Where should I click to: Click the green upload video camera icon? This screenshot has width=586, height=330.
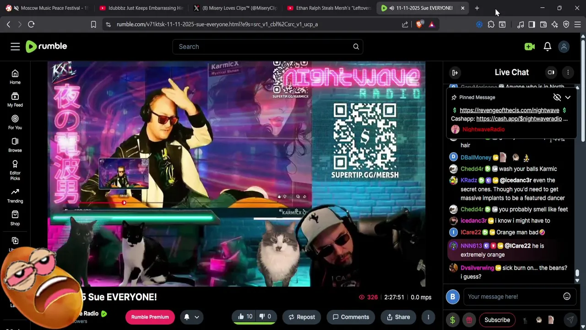pos(530,46)
